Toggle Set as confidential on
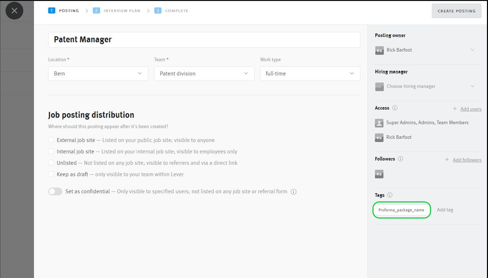The width and height of the screenshot is (488, 278). pyautogui.click(x=55, y=191)
